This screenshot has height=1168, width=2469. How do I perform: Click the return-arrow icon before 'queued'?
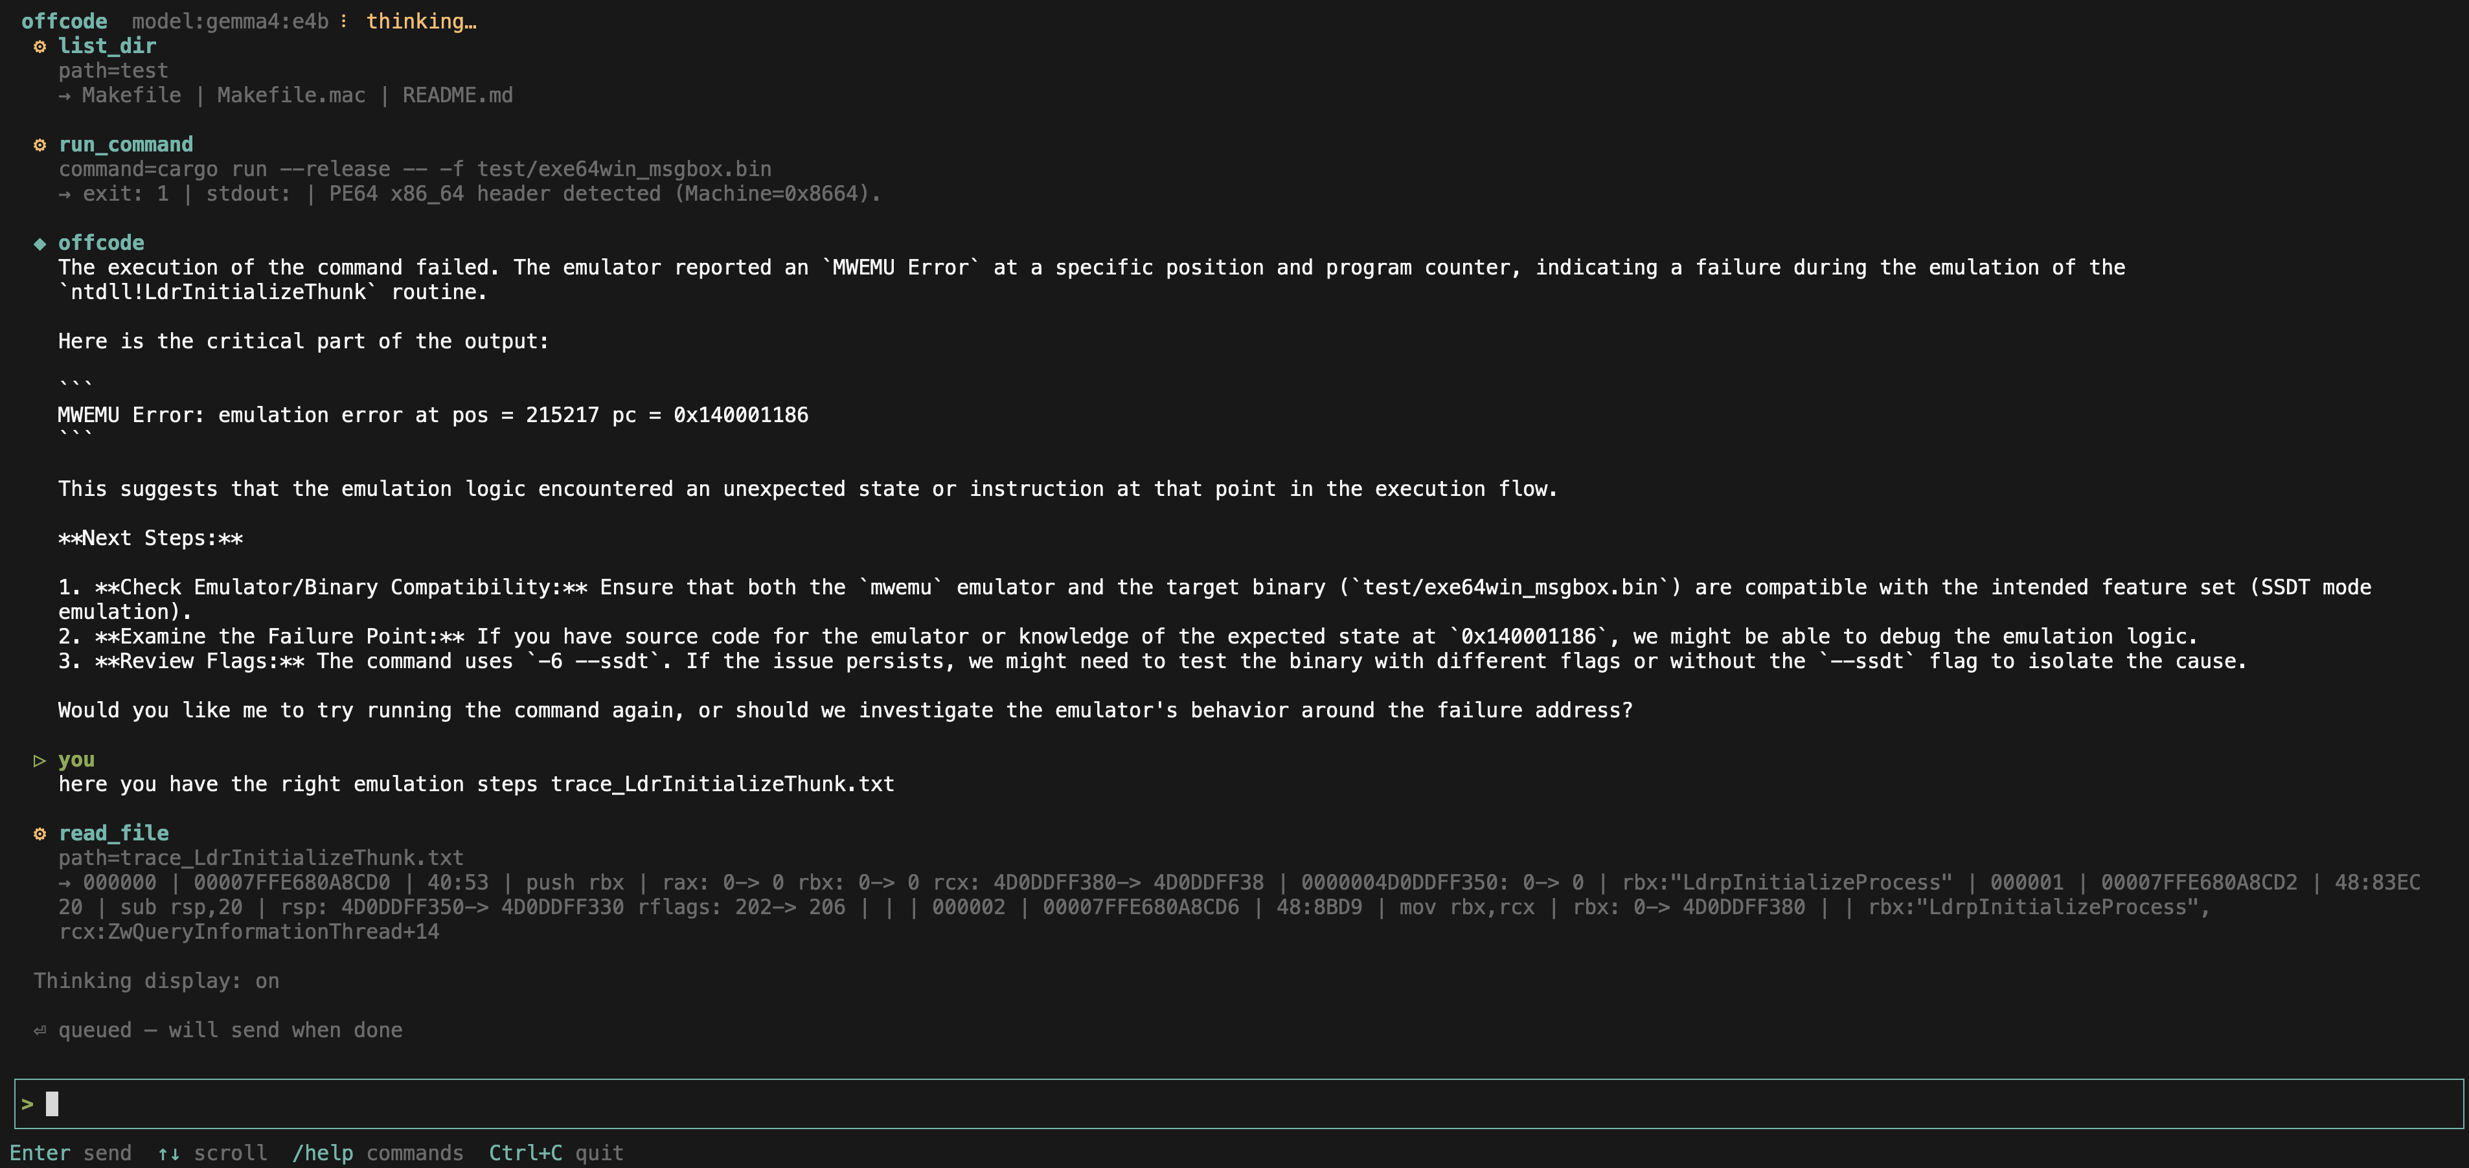coord(40,1030)
